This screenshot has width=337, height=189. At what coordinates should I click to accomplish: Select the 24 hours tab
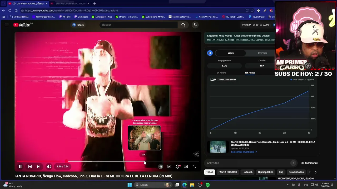coord(221,73)
